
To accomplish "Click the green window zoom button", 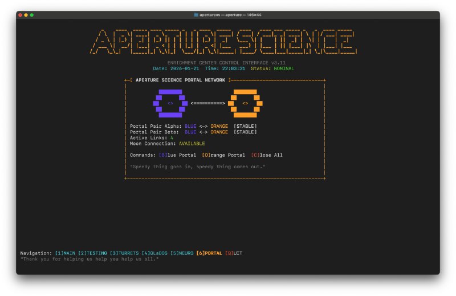I will click(x=32, y=15).
